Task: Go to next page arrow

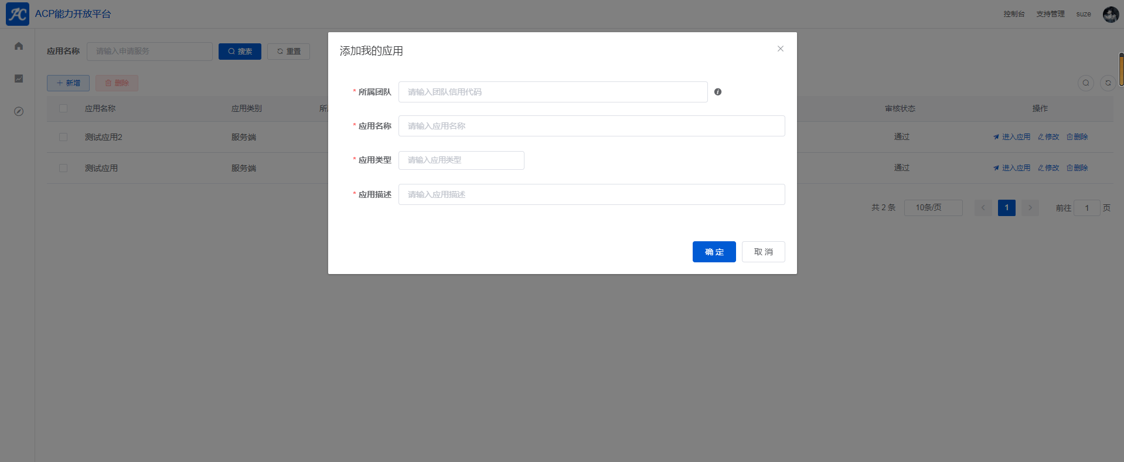Action: point(1030,208)
